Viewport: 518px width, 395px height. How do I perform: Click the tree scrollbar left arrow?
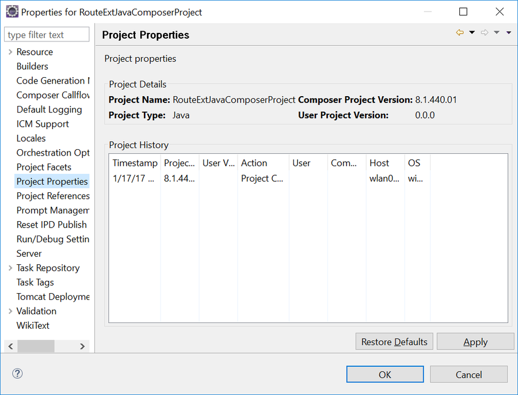pyautogui.click(x=10, y=346)
